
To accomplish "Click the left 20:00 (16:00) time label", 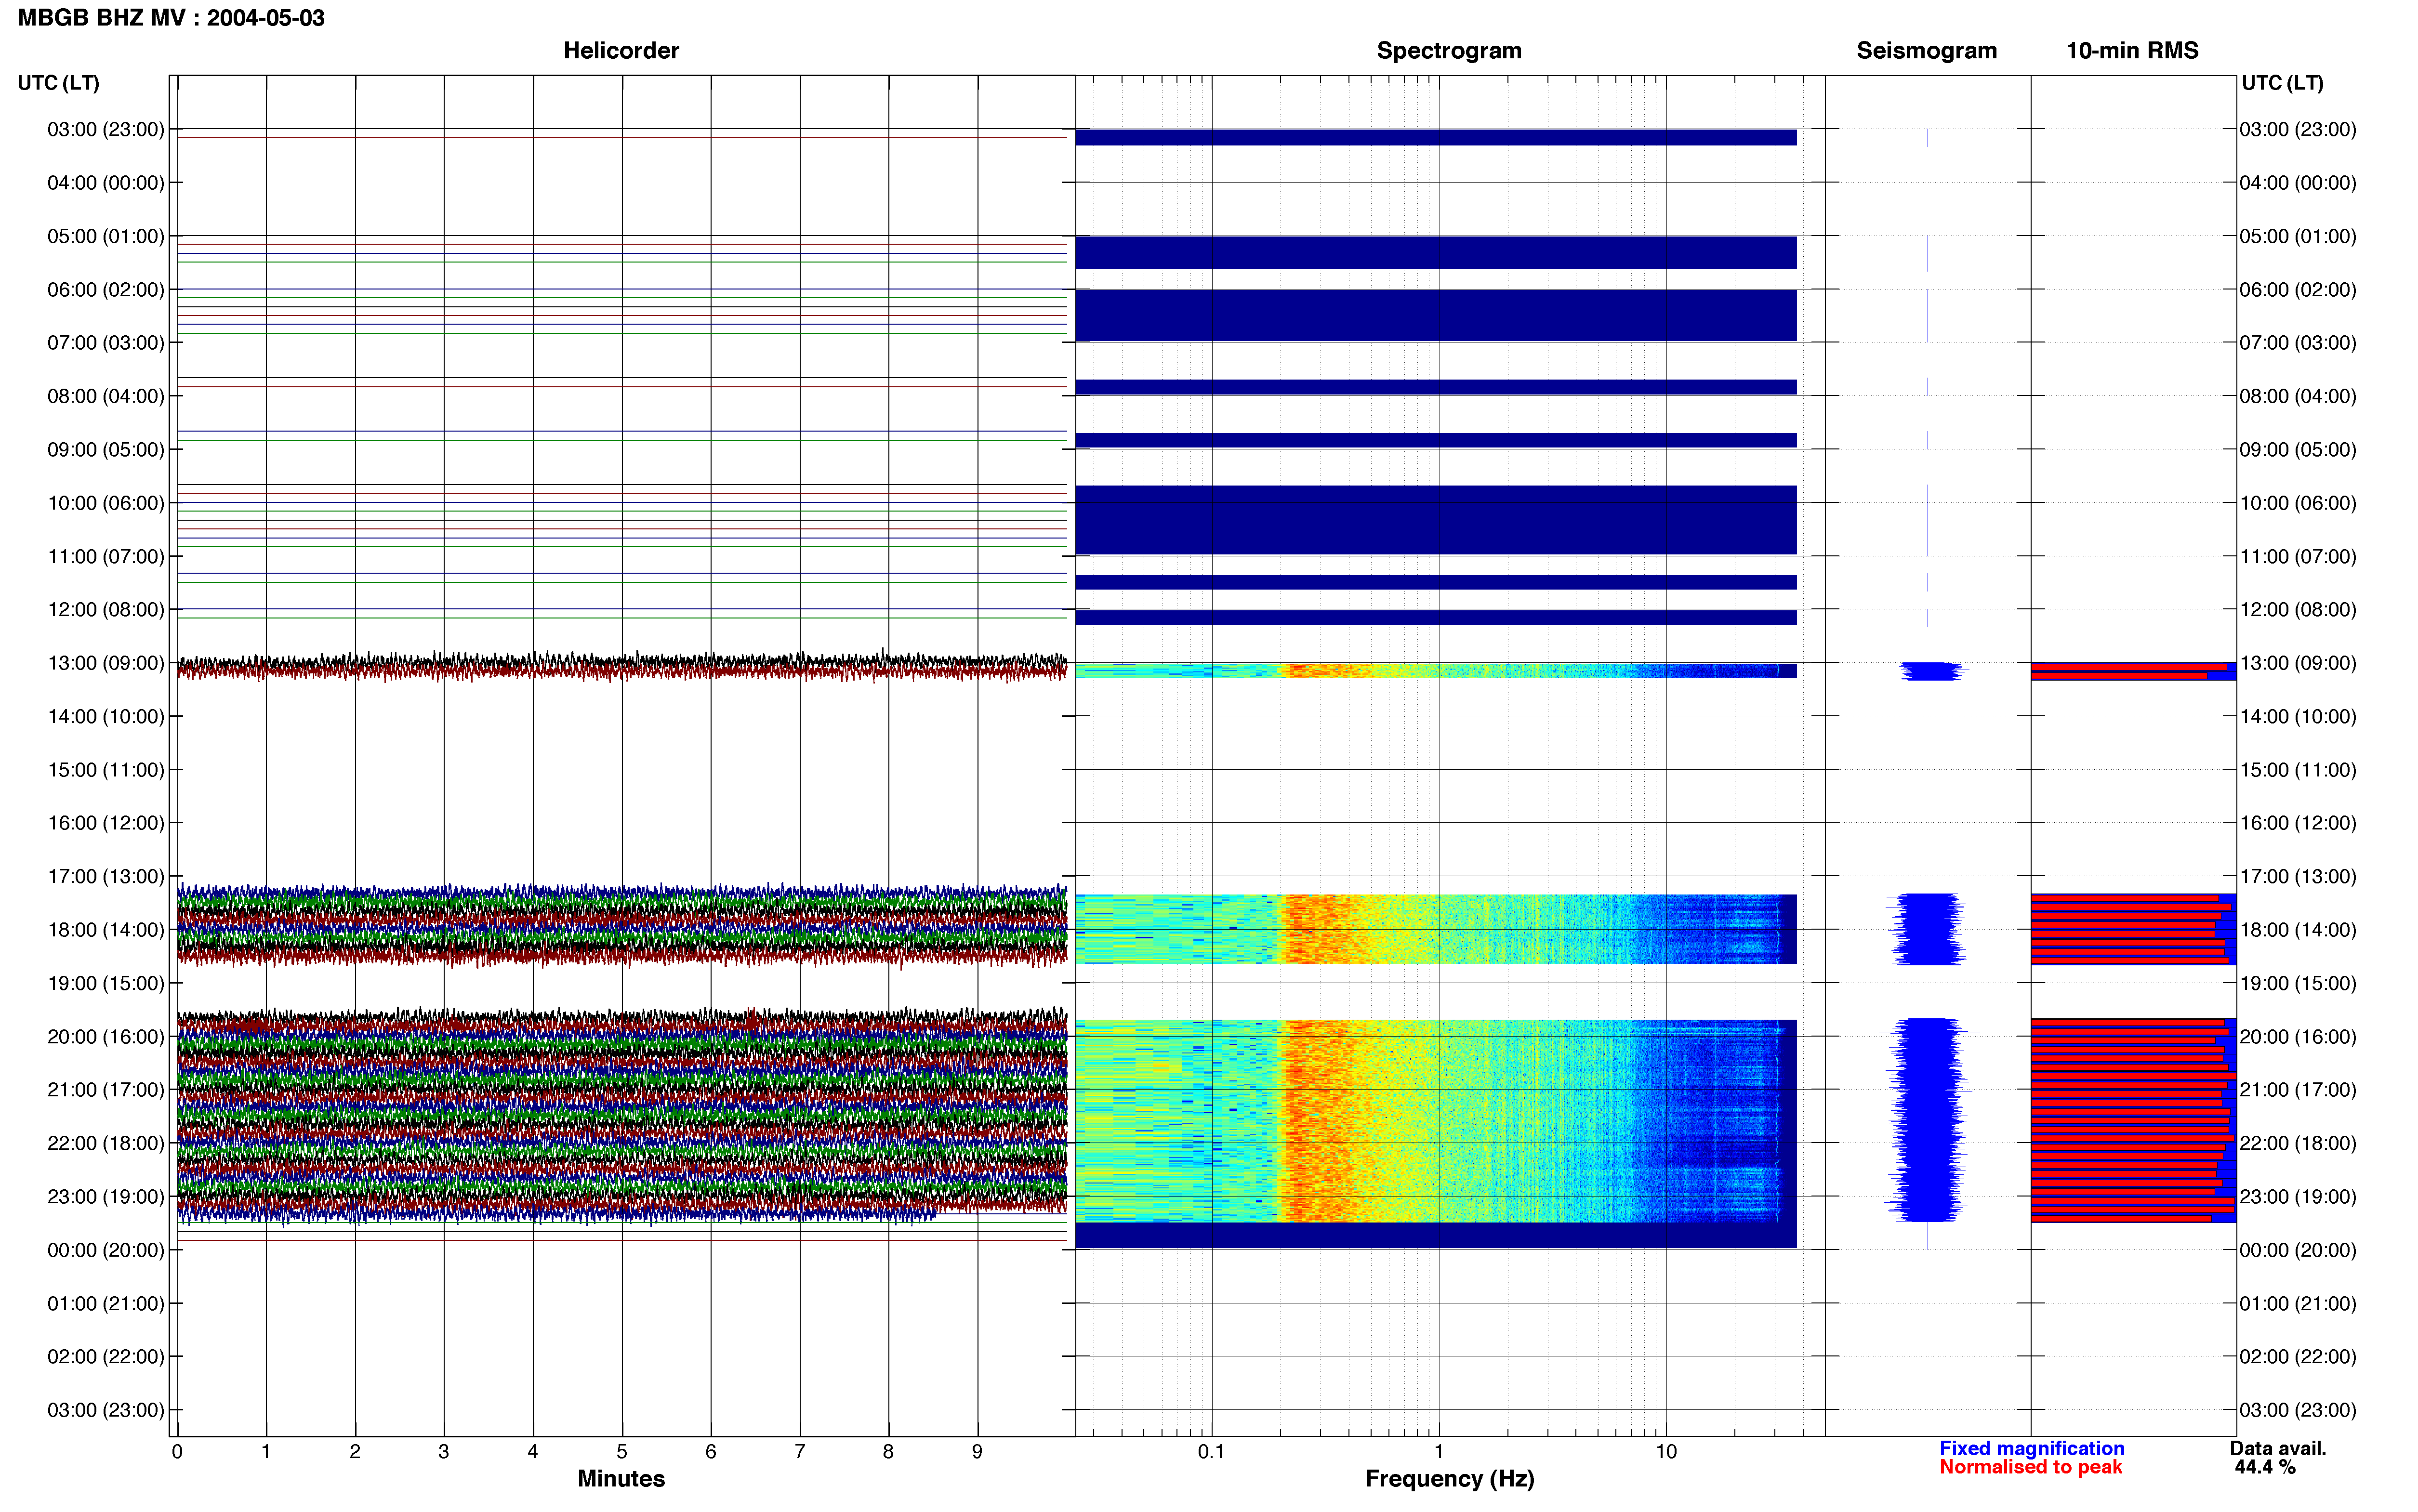I will [x=106, y=1037].
